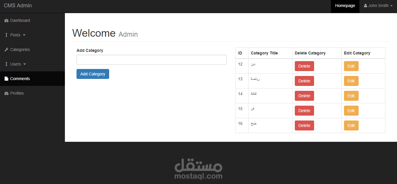Image resolution: width=397 pixels, height=184 pixels.
Task: Click the CMS Admin brand link
Action: (x=18, y=6)
